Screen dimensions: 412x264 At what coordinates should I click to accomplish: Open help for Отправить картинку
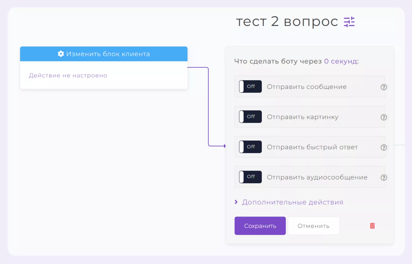(384, 117)
